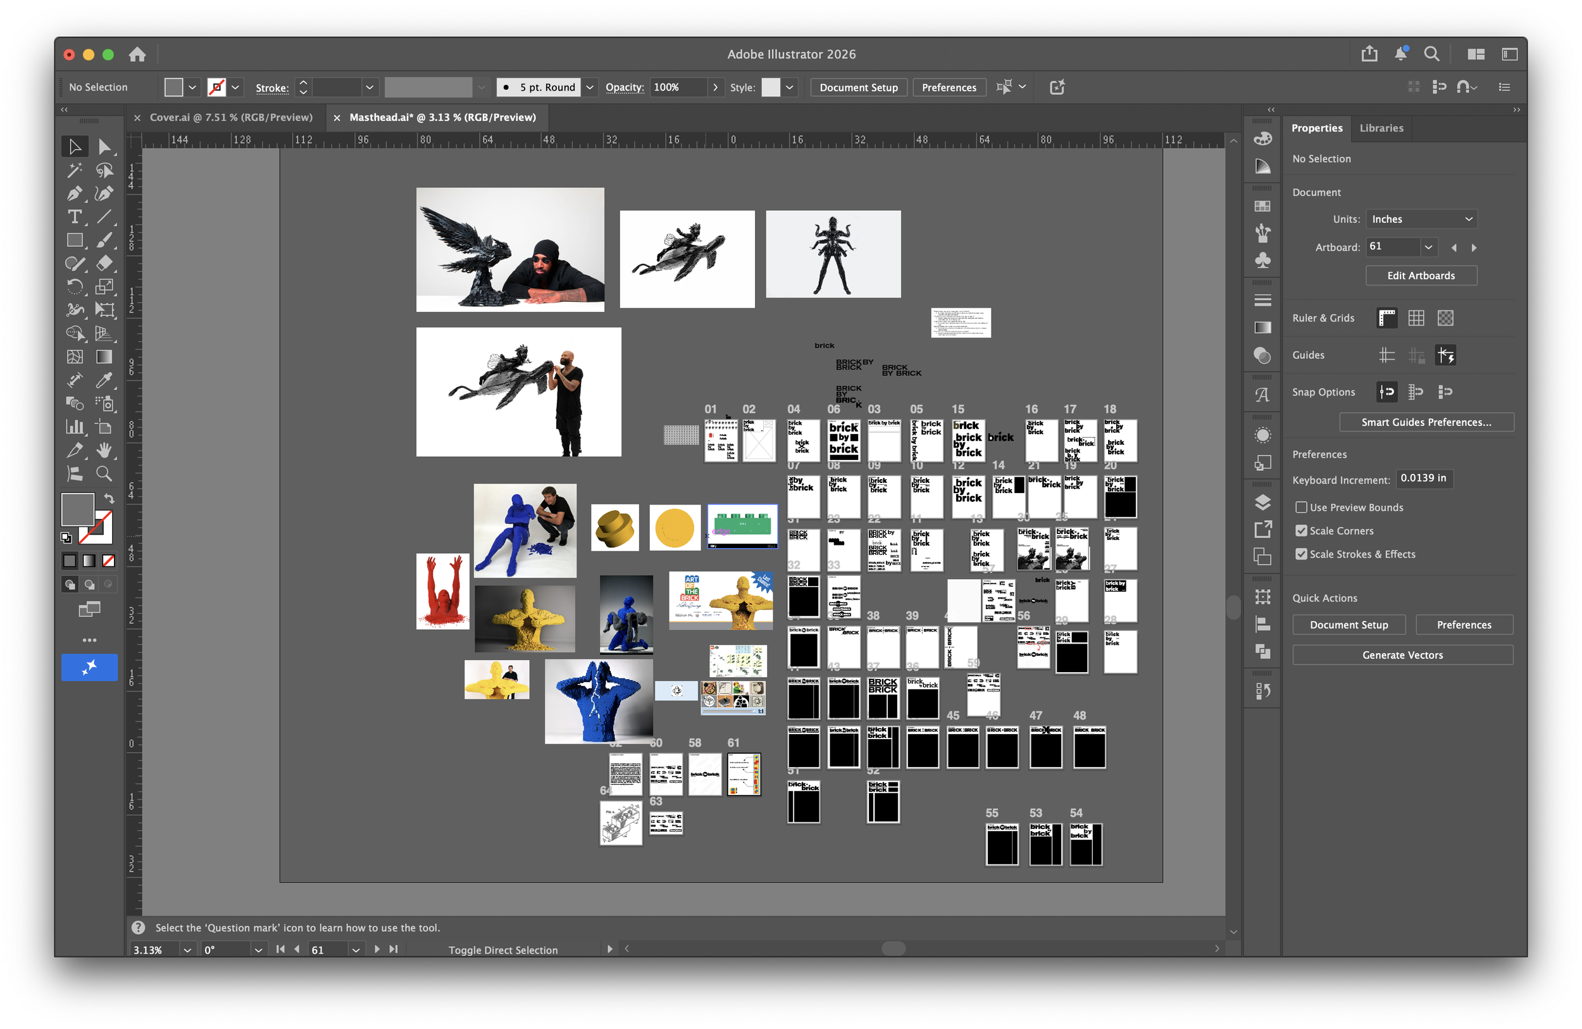The height and width of the screenshot is (1029, 1582).
Task: Activate the Zoom tool
Action: pyautogui.click(x=104, y=474)
